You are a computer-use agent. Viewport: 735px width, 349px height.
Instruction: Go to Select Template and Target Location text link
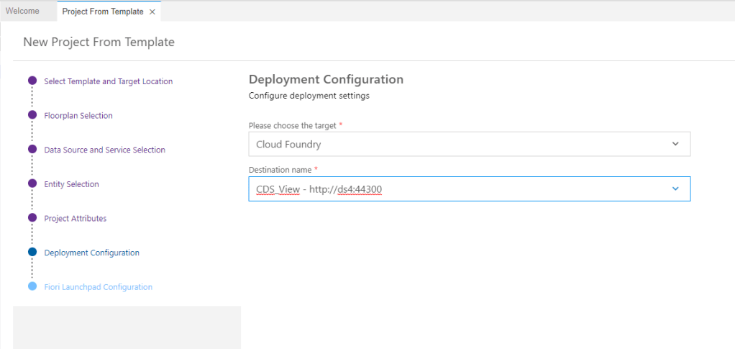tap(109, 81)
